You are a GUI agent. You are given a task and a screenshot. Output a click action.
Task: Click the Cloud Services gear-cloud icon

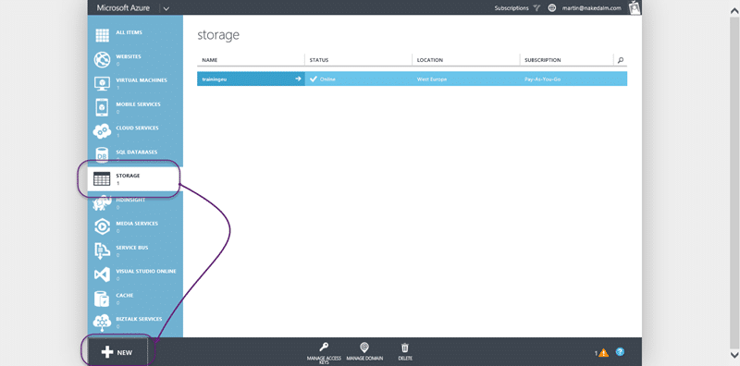point(102,131)
